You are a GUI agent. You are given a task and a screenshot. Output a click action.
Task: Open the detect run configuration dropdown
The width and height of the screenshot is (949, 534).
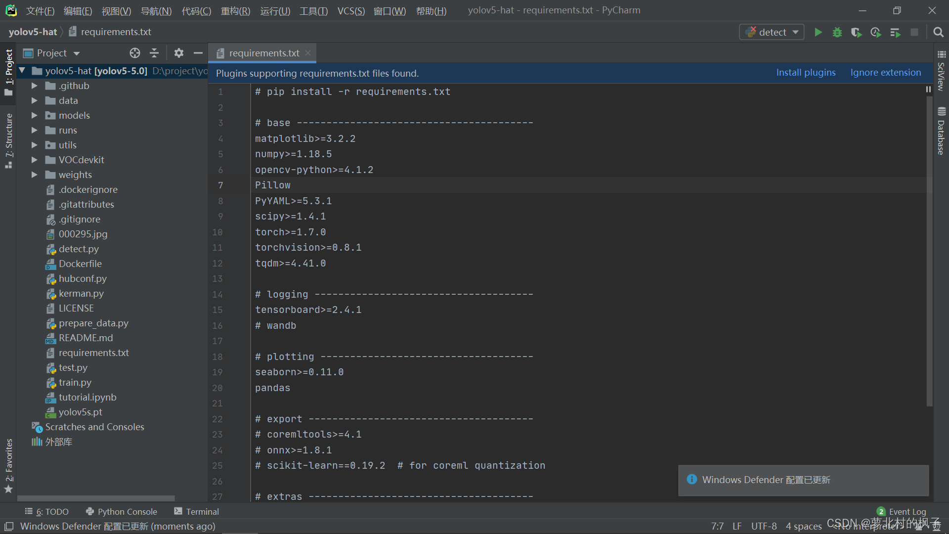coord(772,32)
